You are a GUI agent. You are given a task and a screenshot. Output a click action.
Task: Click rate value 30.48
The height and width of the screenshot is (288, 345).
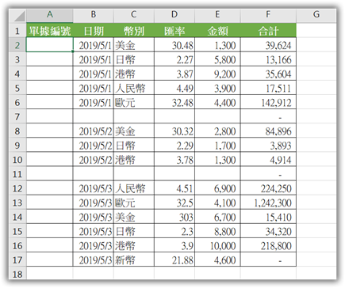182,45
